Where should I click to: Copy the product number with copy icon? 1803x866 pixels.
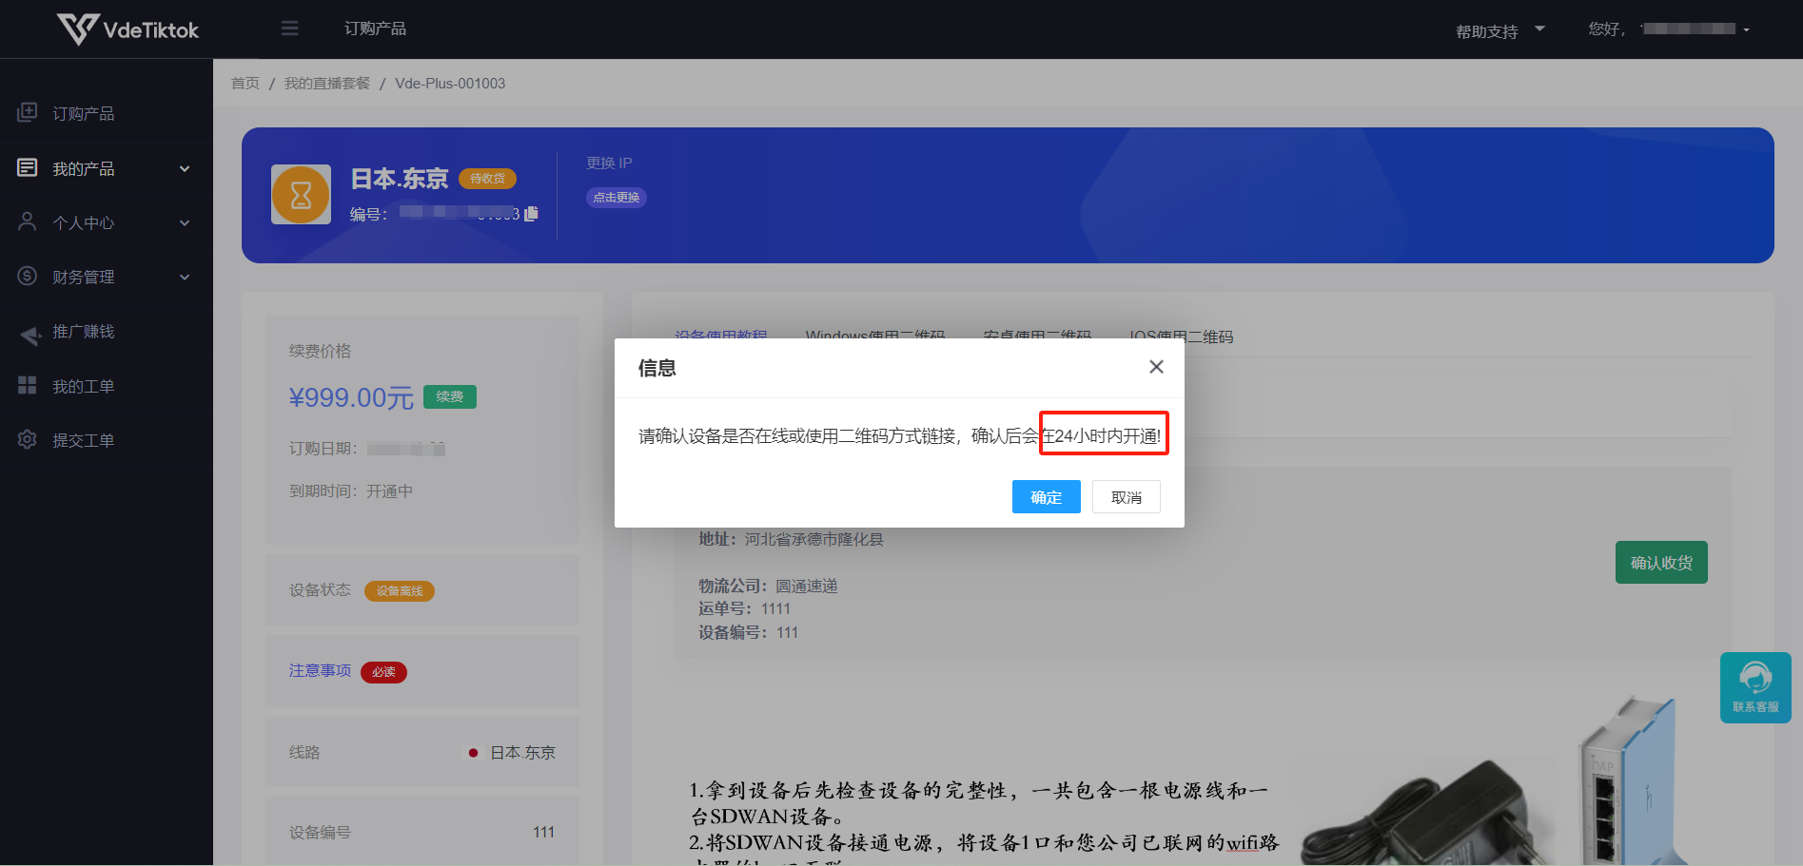[x=531, y=214]
